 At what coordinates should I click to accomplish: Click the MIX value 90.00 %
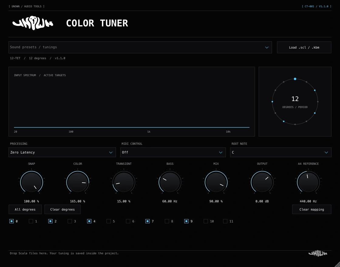click(x=216, y=201)
